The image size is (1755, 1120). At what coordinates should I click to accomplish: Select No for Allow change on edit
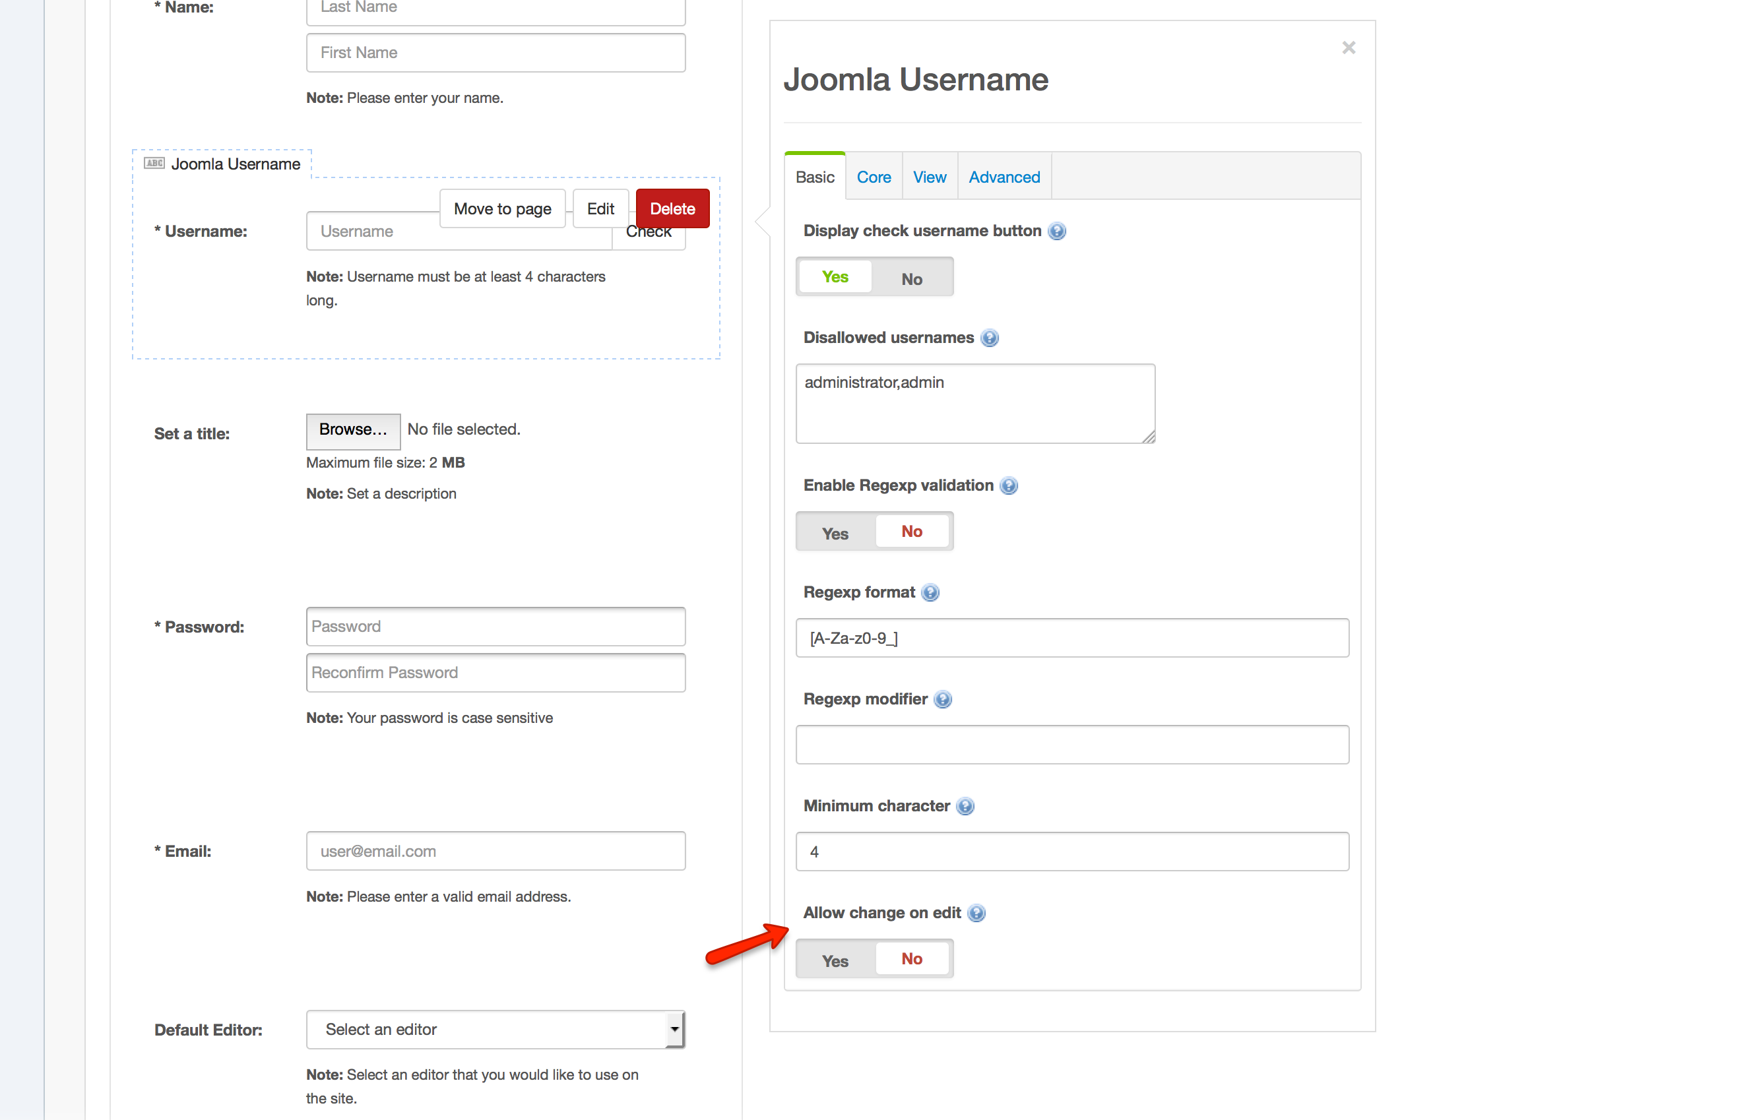pos(912,959)
